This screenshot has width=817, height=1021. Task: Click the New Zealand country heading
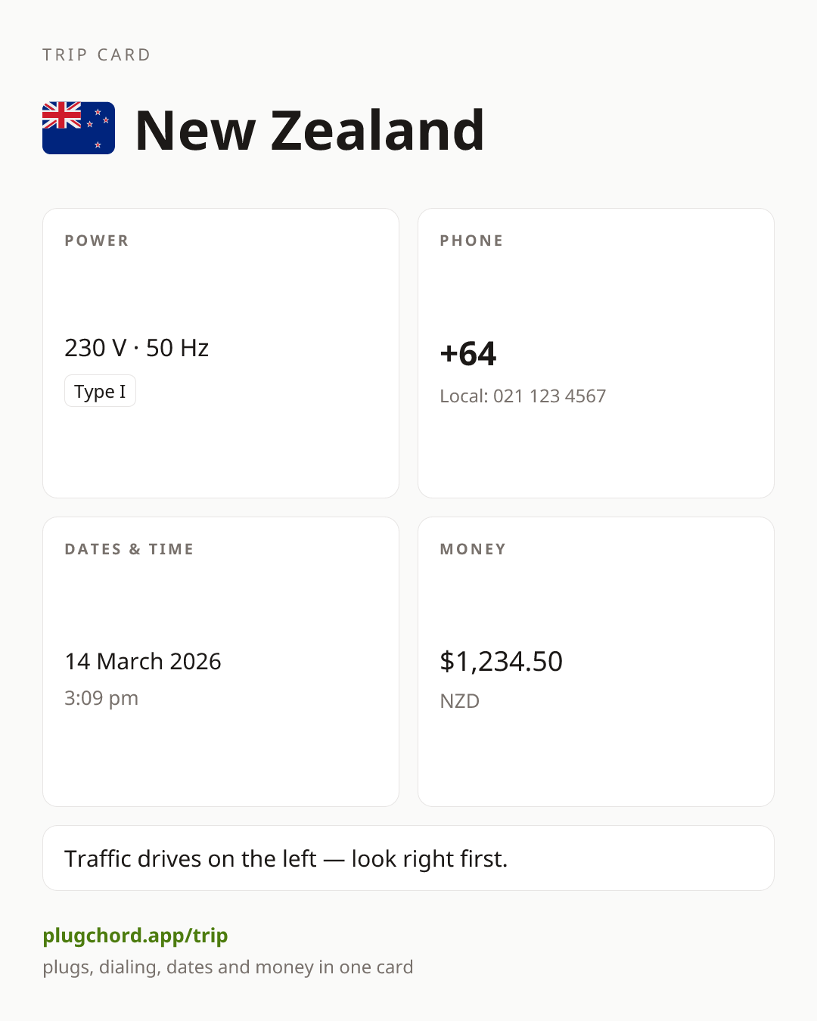click(309, 130)
